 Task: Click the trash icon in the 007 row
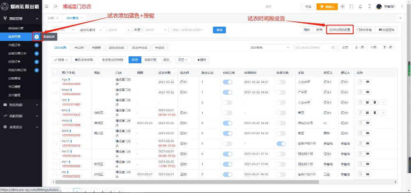(x=375, y=102)
